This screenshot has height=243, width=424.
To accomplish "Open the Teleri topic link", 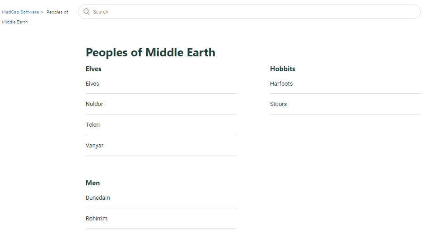I will (x=93, y=125).
